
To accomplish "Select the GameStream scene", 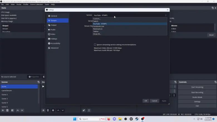I will (x=7, y=91).
